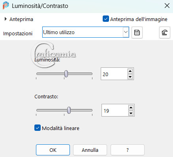Click the Luminosità value field showing 20

pos(114,74)
